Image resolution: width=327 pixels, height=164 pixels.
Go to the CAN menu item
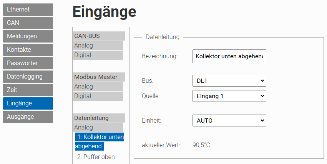click(x=28, y=23)
